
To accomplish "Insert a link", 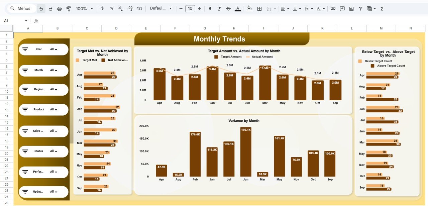I will click(x=333, y=8).
